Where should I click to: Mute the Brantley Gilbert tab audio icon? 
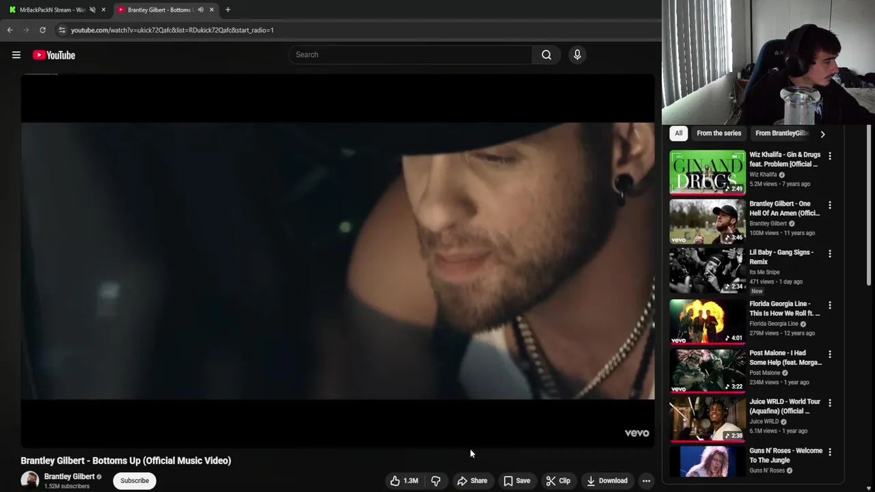click(200, 10)
